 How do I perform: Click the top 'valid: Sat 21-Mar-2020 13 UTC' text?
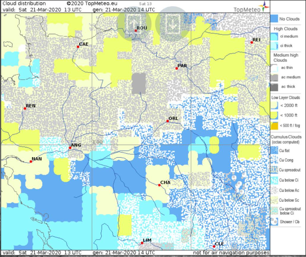(x=42, y=10)
